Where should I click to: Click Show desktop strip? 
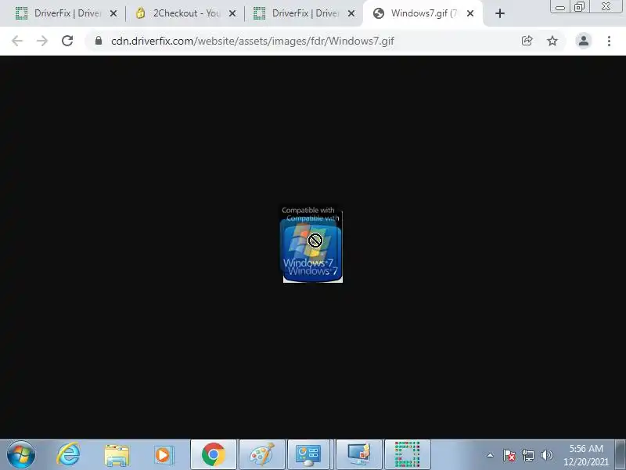point(621,455)
